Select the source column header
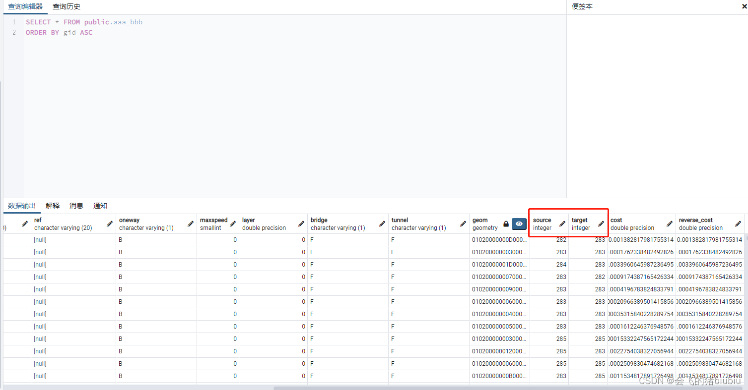Image resolution: width=748 pixels, height=390 pixels. point(549,224)
